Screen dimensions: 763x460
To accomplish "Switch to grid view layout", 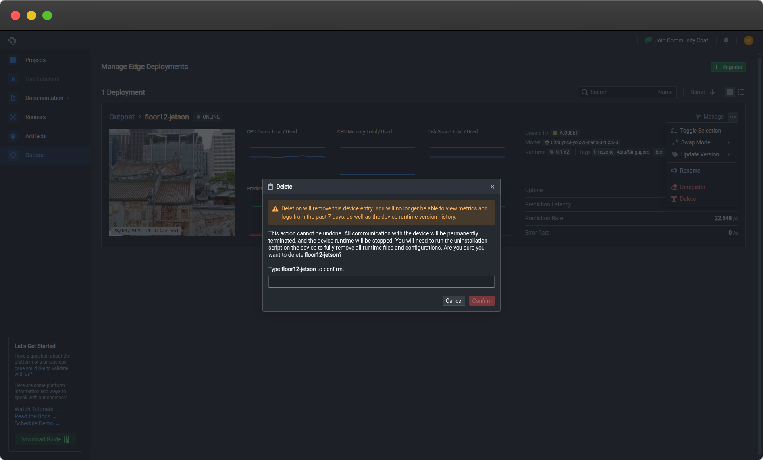I will click(x=730, y=92).
